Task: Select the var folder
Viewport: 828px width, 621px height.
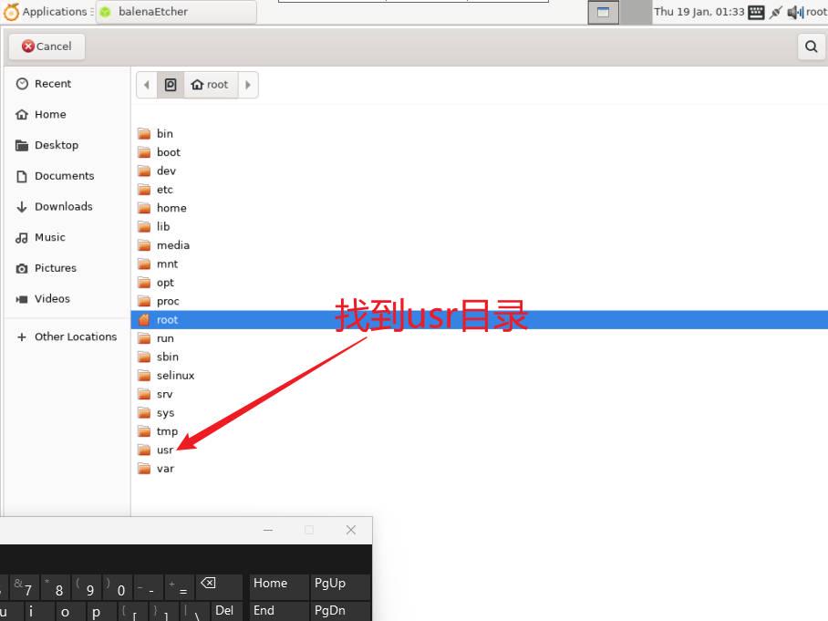Action: pyautogui.click(x=479, y=469)
